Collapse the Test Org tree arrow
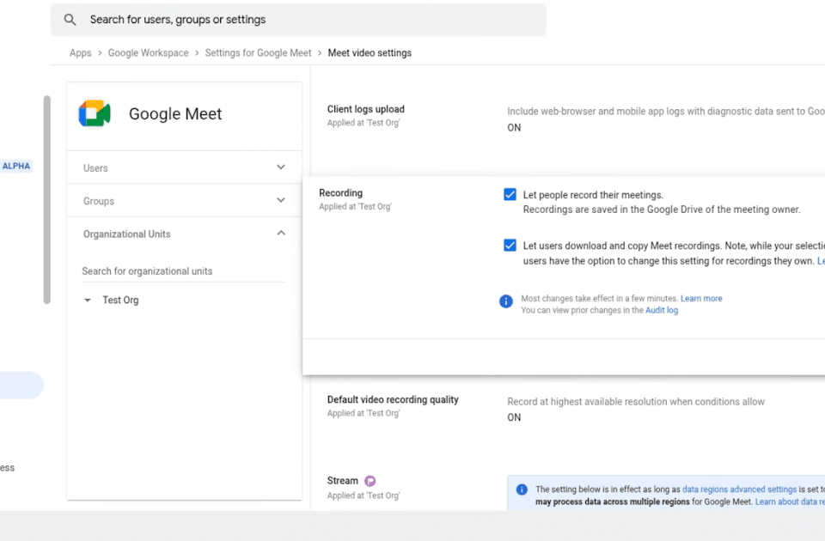The width and height of the screenshot is (825, 541). tap(88, 301)
